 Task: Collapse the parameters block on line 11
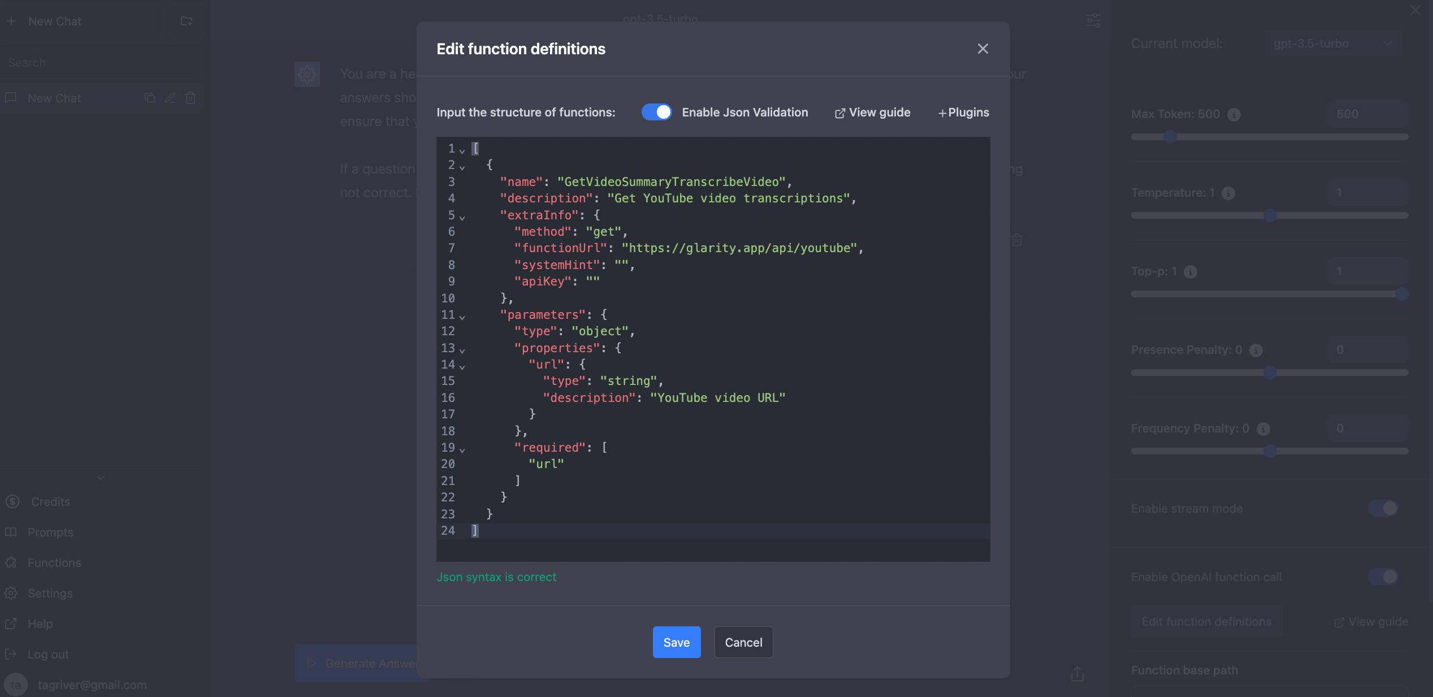click(x=462, y=317)
